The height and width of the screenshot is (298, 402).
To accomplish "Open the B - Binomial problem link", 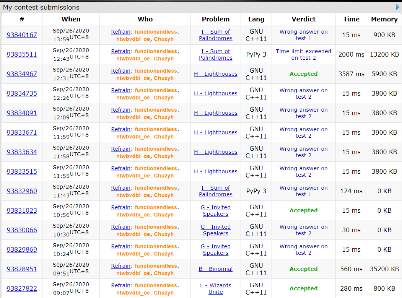I will coord(216,269).
